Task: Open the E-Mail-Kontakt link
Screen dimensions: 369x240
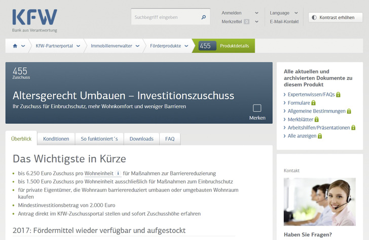Action: pos(284,22)
